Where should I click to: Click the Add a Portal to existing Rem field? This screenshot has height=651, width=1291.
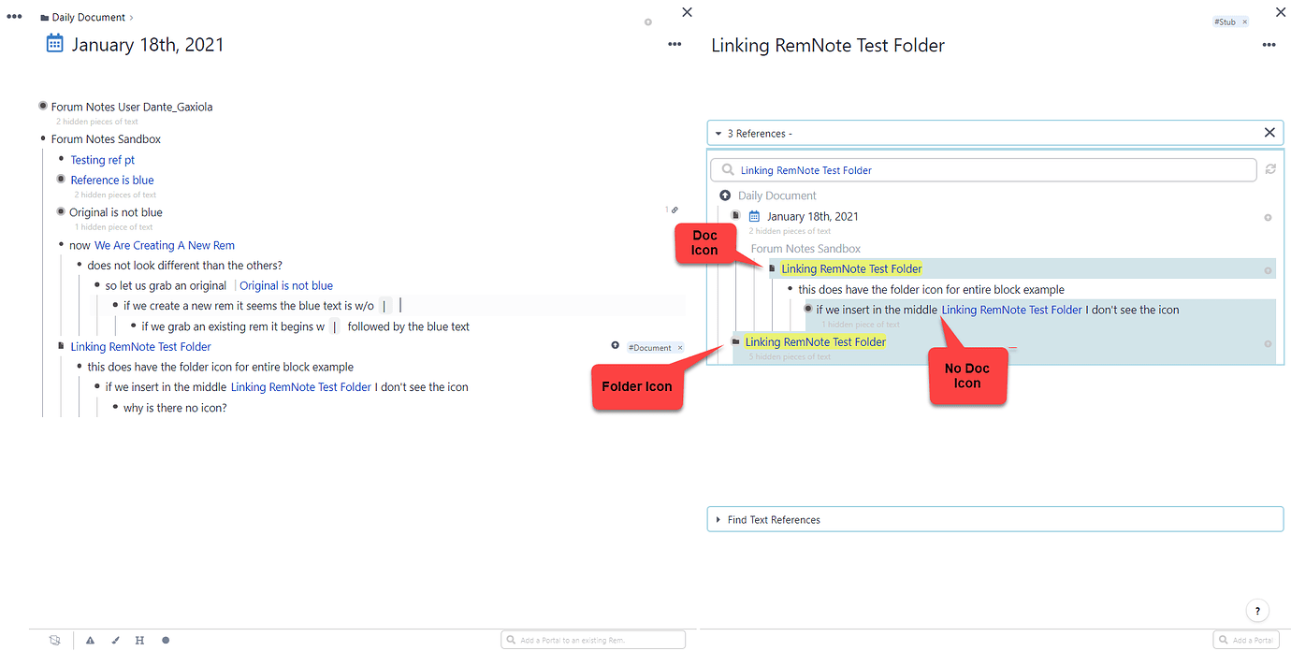pyautogui.click(x=593, y=640)
